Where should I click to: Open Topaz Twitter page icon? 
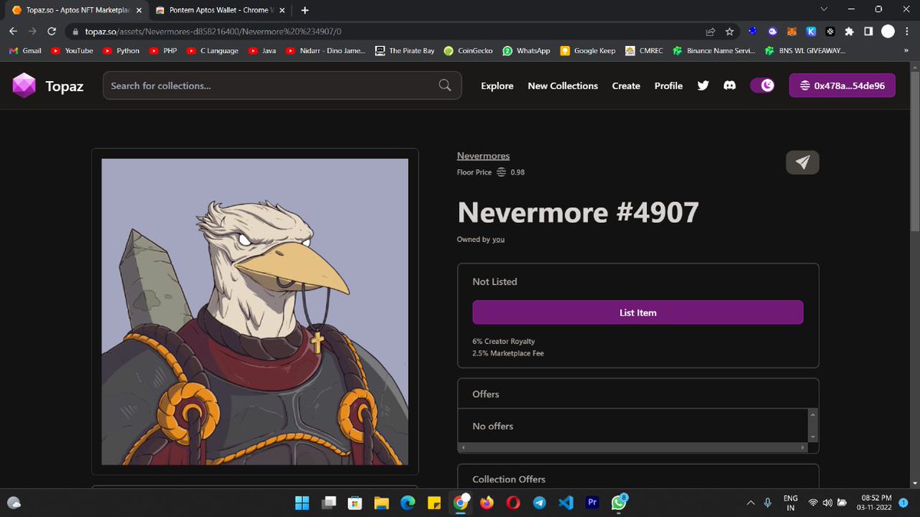coord(703,86)
